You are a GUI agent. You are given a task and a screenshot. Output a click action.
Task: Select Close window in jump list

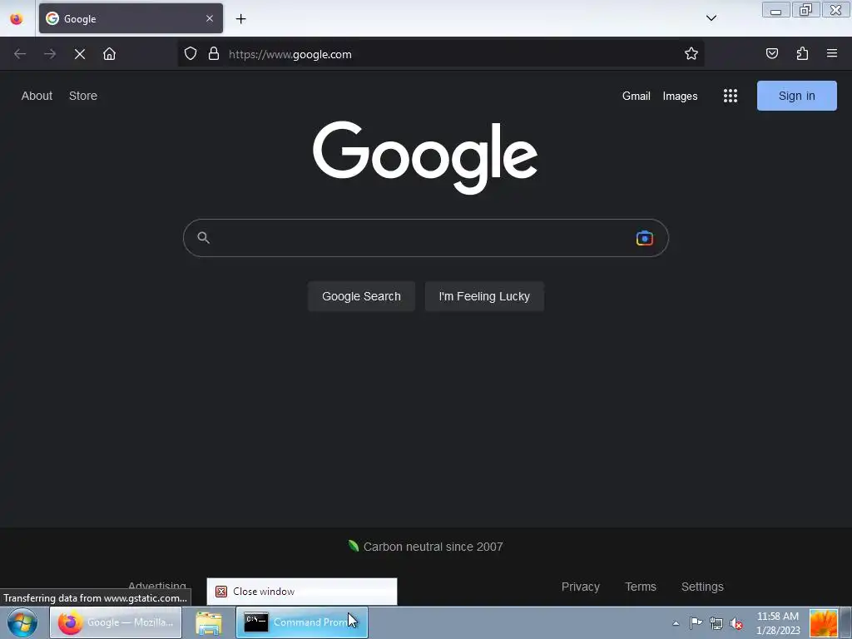pyautogui.click(x=302, y=592)
